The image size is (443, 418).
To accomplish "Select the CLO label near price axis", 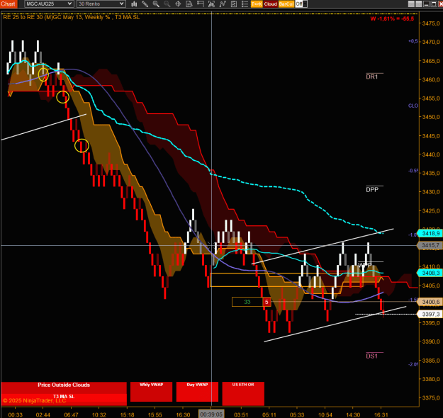I will pyautogui.click(x=413, y=106).
